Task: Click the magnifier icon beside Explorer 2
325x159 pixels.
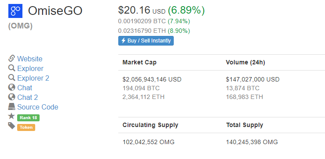Action: point(11,78)
